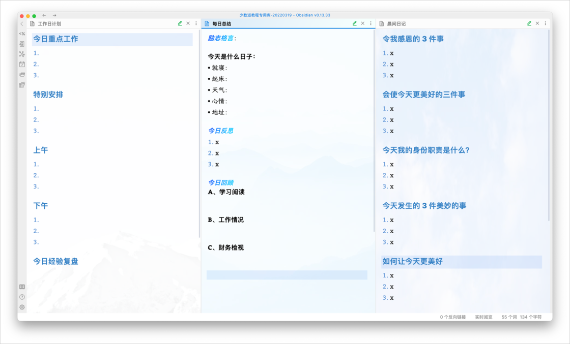Open today's daily note via calendar icon
Viewport: 570px width, 344px height.
click(x=22, y=65)
